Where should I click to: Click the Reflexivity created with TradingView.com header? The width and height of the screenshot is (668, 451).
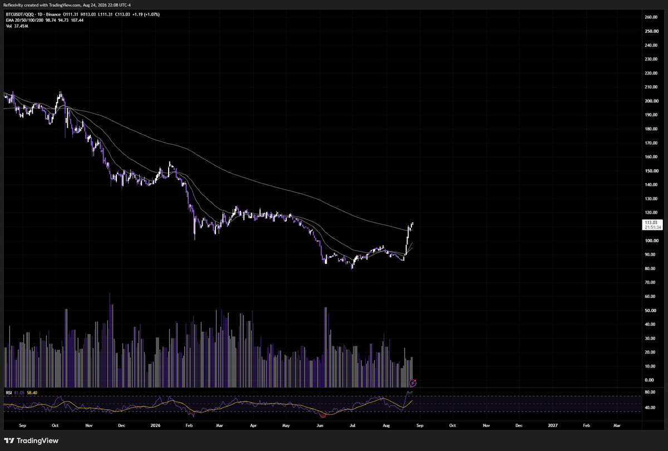(67, 4)
